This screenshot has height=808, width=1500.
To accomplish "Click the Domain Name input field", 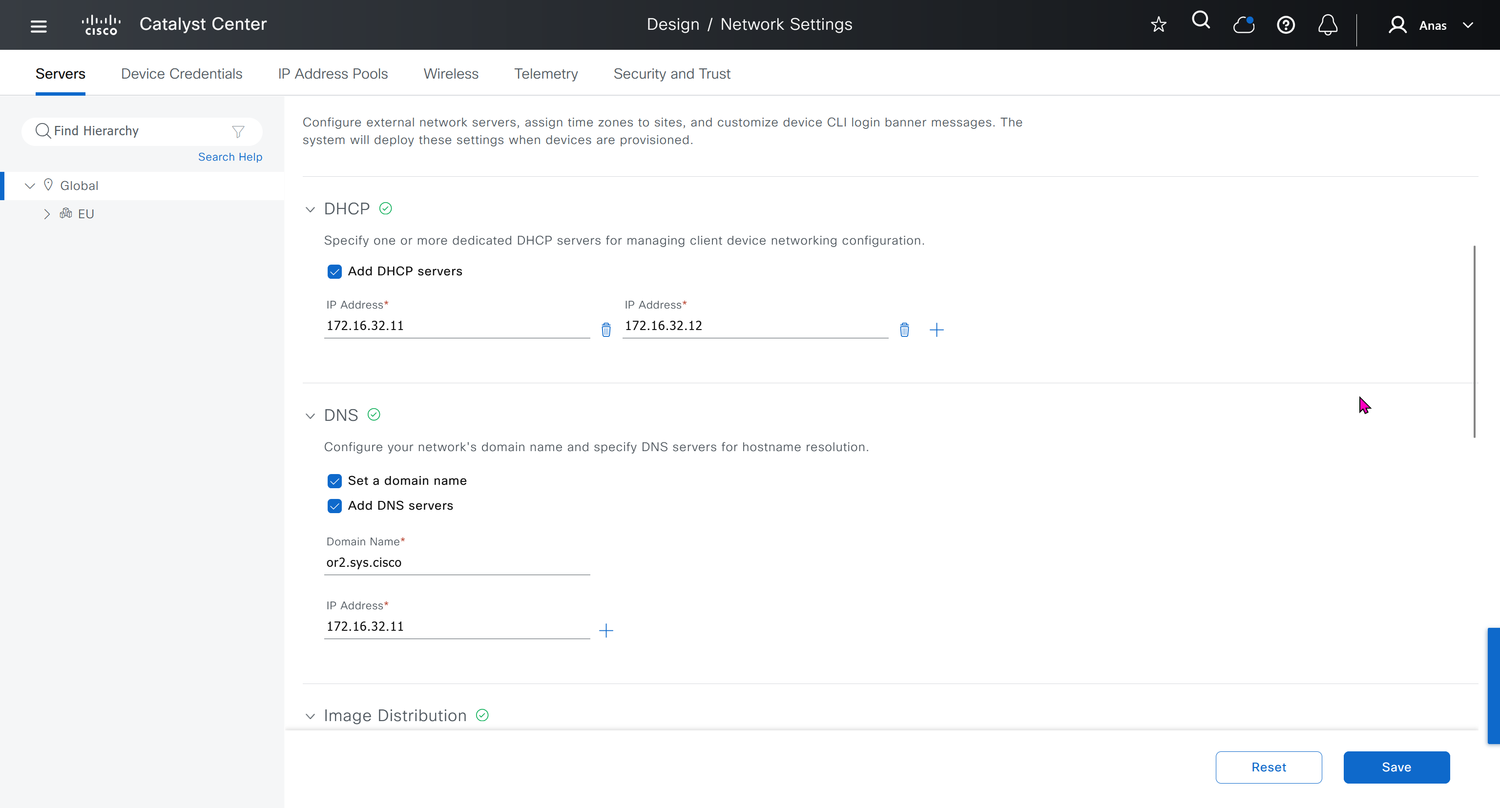I will 457,563.
